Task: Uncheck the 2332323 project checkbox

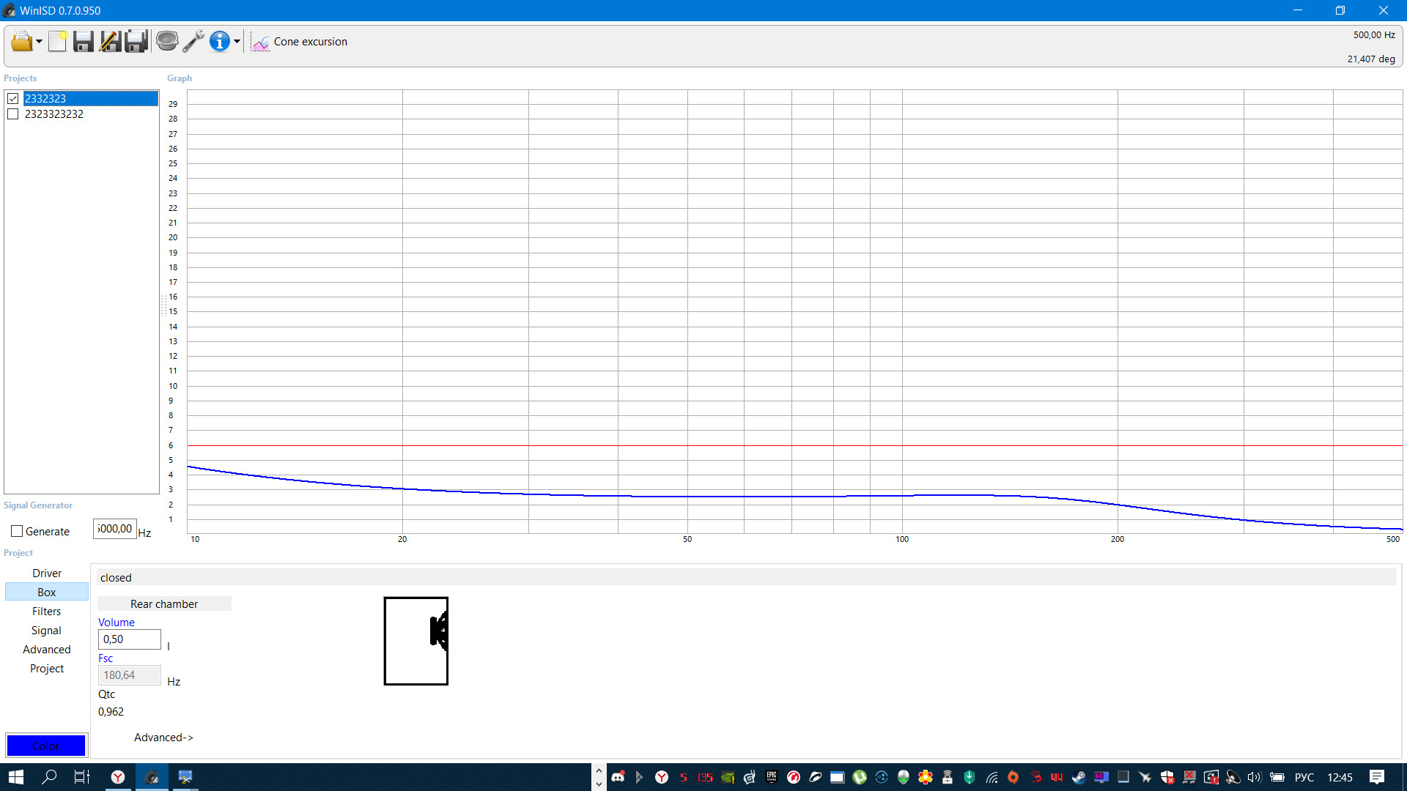Action: 13,98
